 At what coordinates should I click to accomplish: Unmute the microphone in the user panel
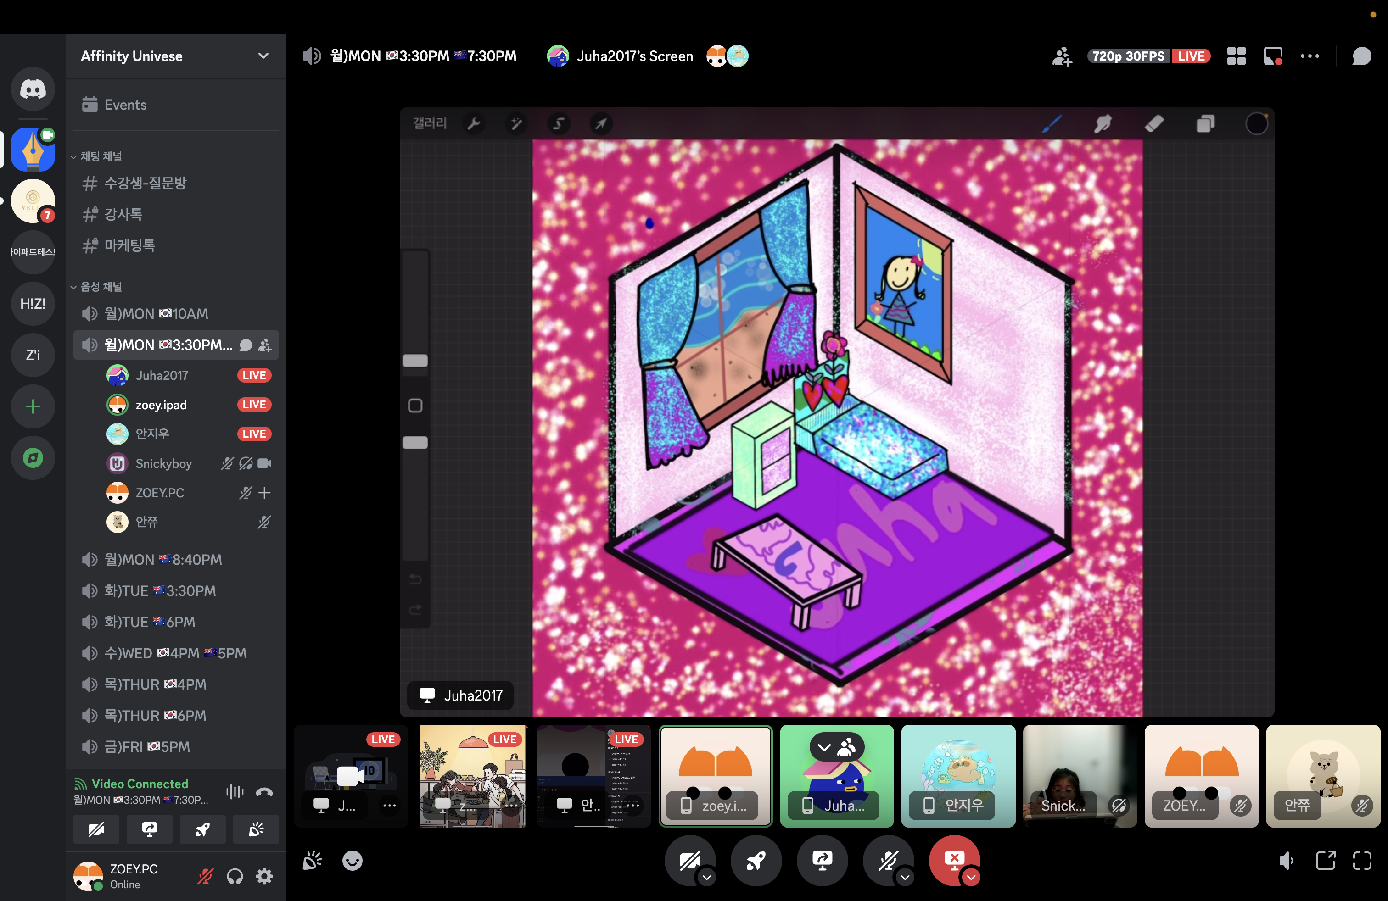[x=205, y=876]
